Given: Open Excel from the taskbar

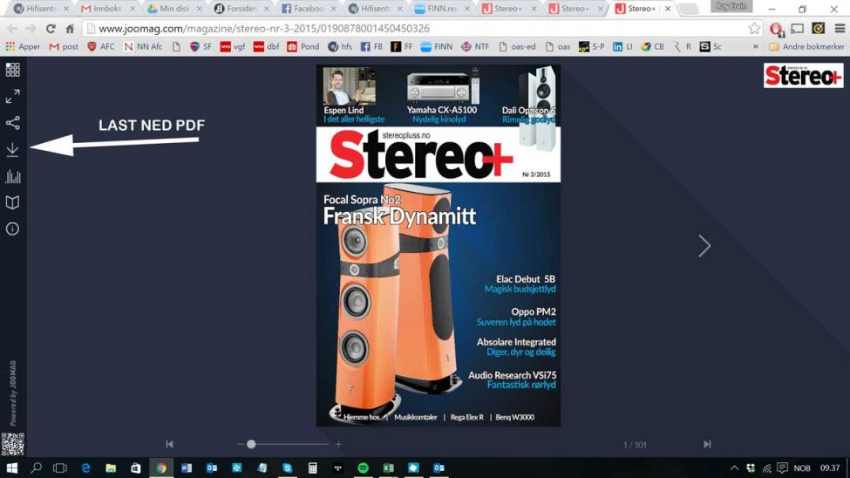Looking at the screenshot, I should coord(388,468).
